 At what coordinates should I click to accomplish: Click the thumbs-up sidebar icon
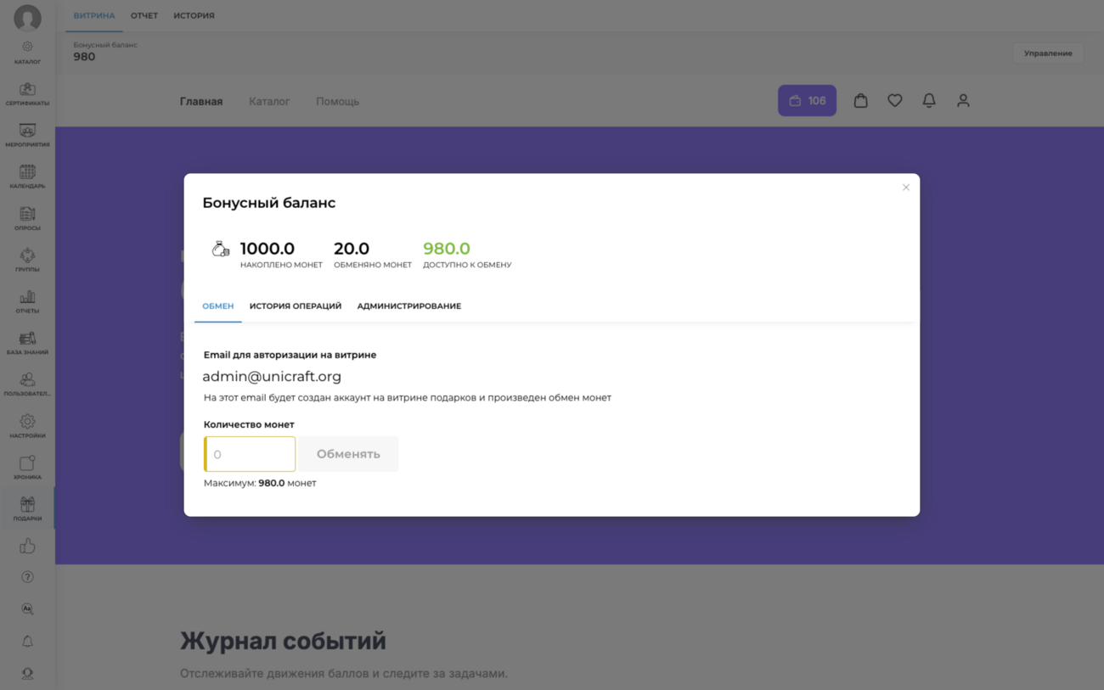coord(27,546)
